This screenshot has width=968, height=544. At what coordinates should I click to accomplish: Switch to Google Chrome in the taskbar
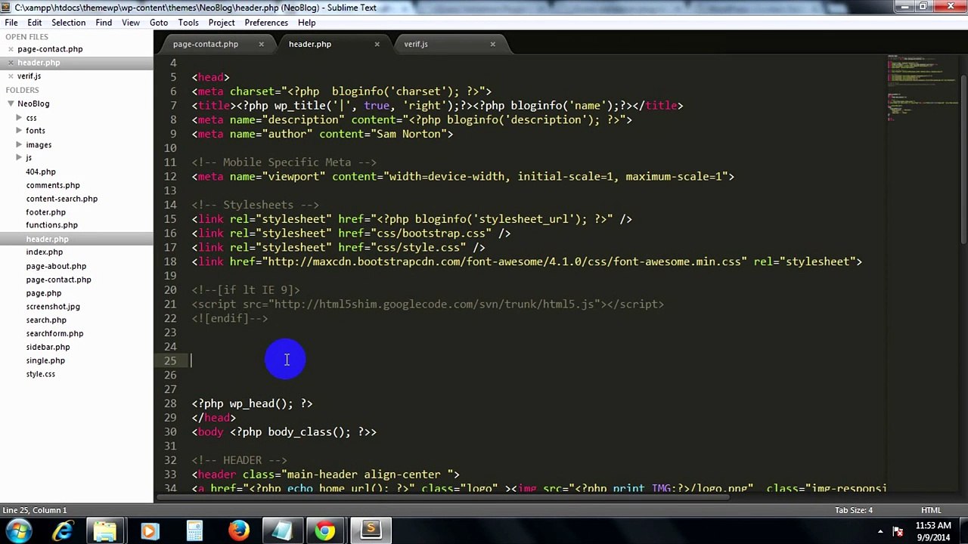click(326, 531)
